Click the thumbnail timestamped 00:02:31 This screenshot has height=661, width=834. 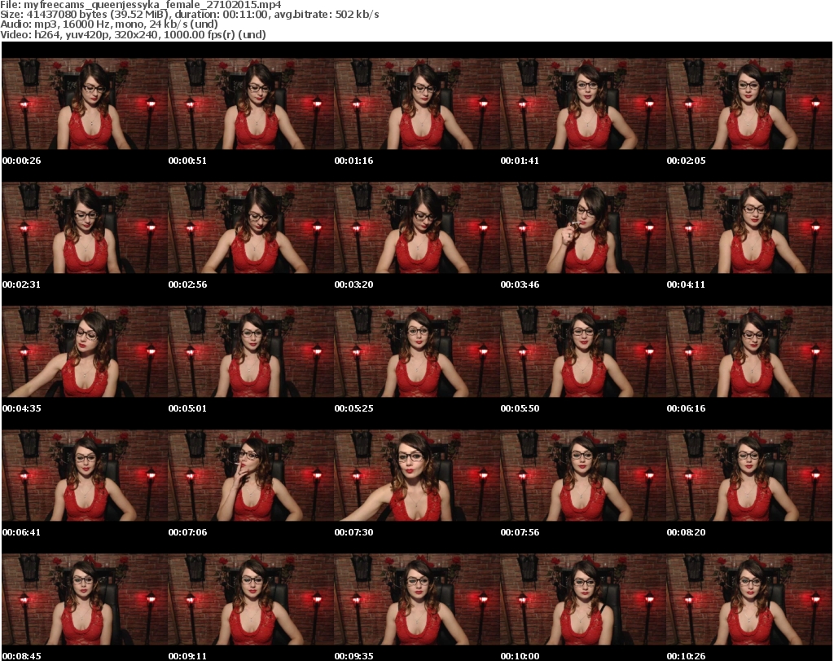85,227
